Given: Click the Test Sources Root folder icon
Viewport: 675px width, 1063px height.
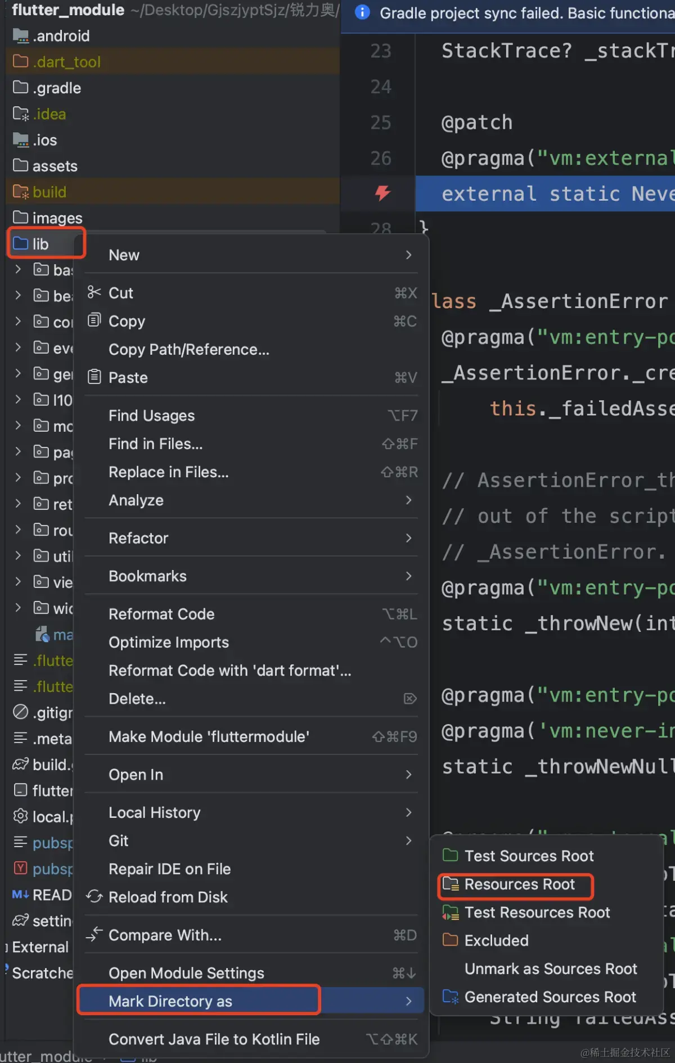Looking at the screenshot, I should coord(450,855).
